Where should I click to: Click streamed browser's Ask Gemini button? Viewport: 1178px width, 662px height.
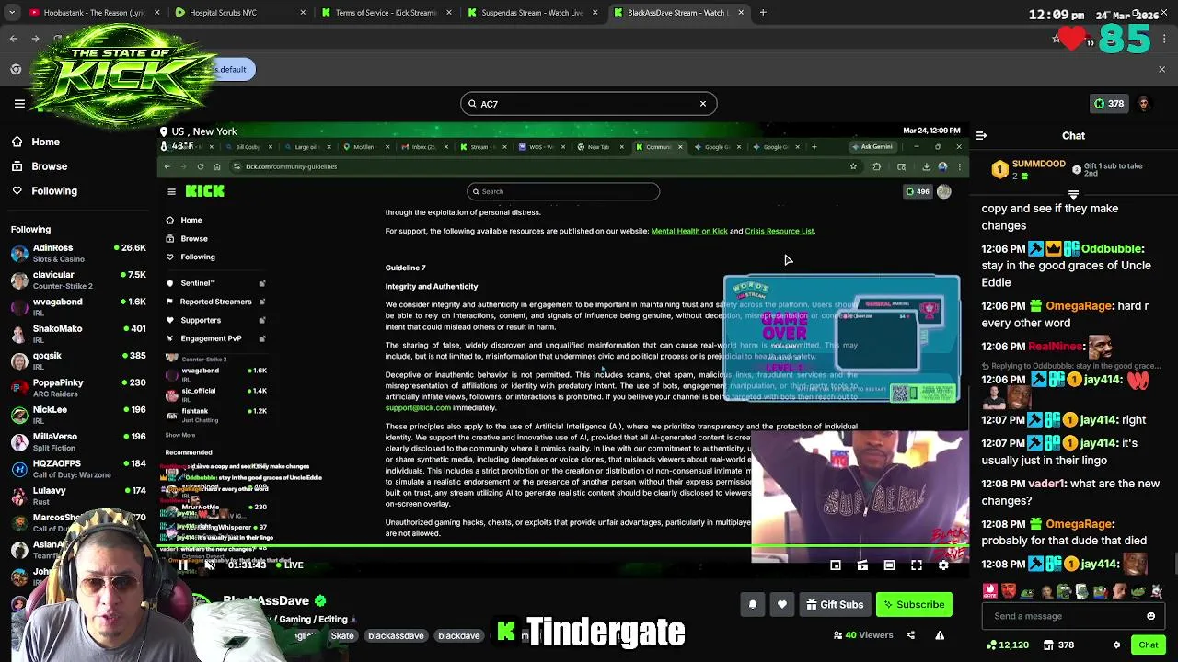pyautogui.click(x=872, y=147)
